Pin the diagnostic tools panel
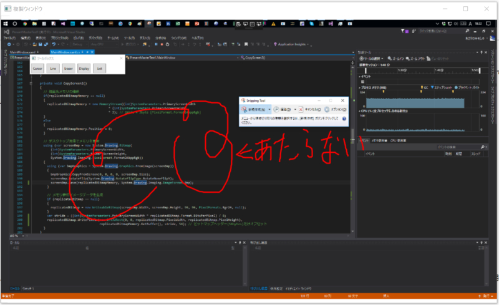The width and height of the screenshot is (499, 305). tap(481, 52)
